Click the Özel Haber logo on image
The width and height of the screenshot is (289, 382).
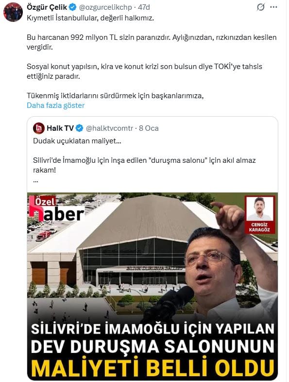56,208
